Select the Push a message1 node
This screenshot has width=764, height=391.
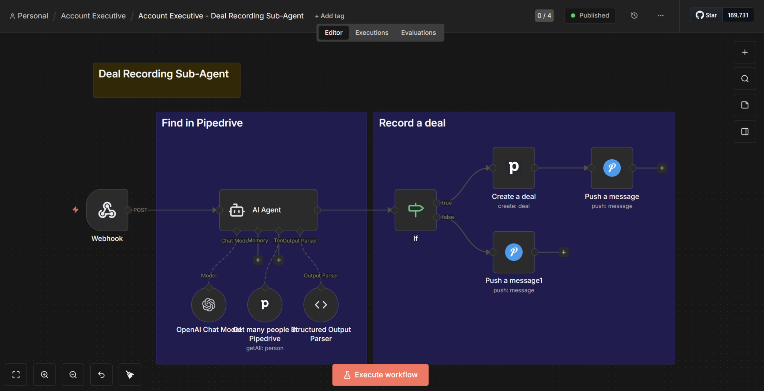tap(514, 252)
